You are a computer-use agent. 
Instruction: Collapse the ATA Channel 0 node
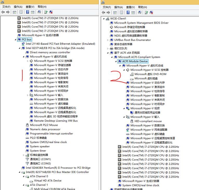(23, 176)
